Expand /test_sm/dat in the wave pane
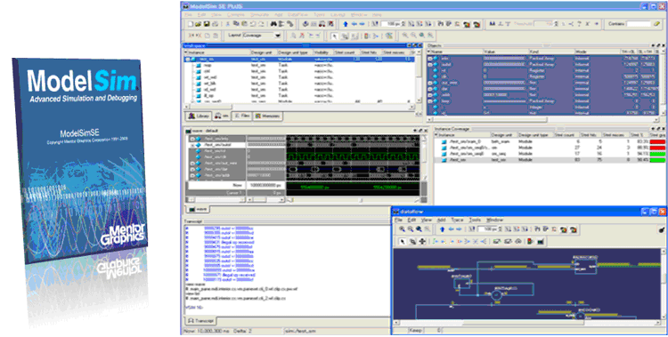 (x=192, y=169)
